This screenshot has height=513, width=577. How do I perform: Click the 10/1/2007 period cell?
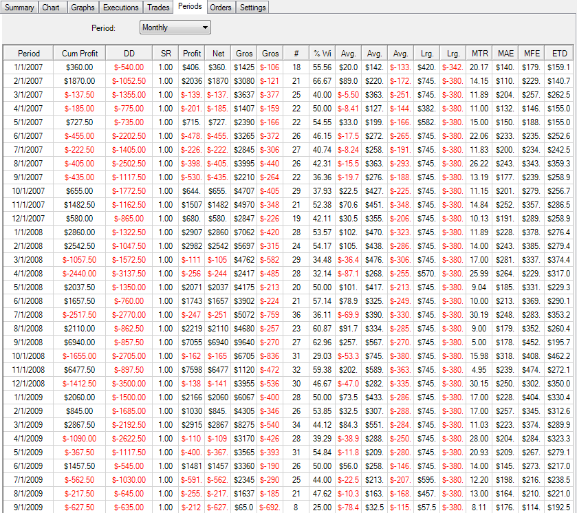pos(28,191)
